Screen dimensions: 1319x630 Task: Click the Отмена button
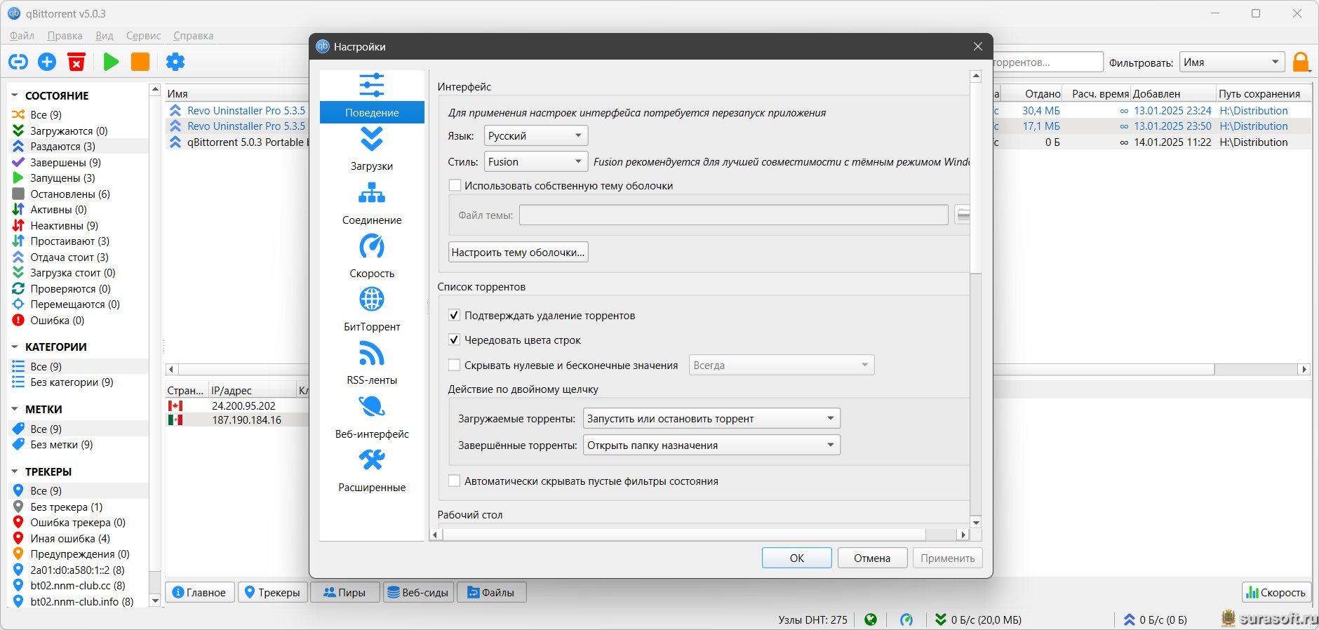[872, 558]
